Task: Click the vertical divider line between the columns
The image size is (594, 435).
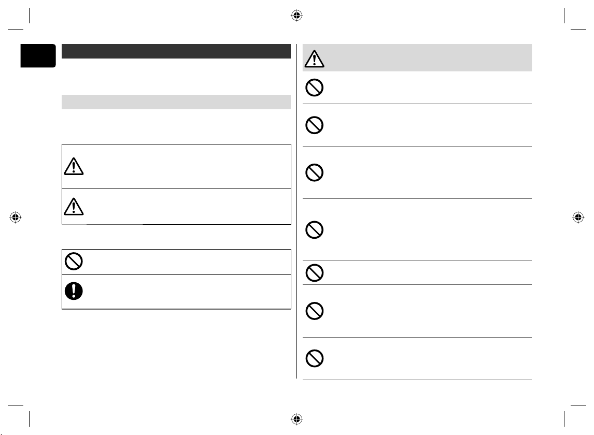Action: 296,211
